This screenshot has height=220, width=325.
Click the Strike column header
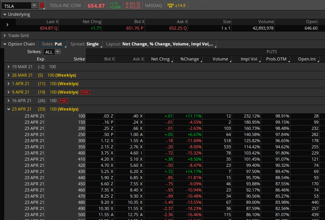(x=65, y=59)
